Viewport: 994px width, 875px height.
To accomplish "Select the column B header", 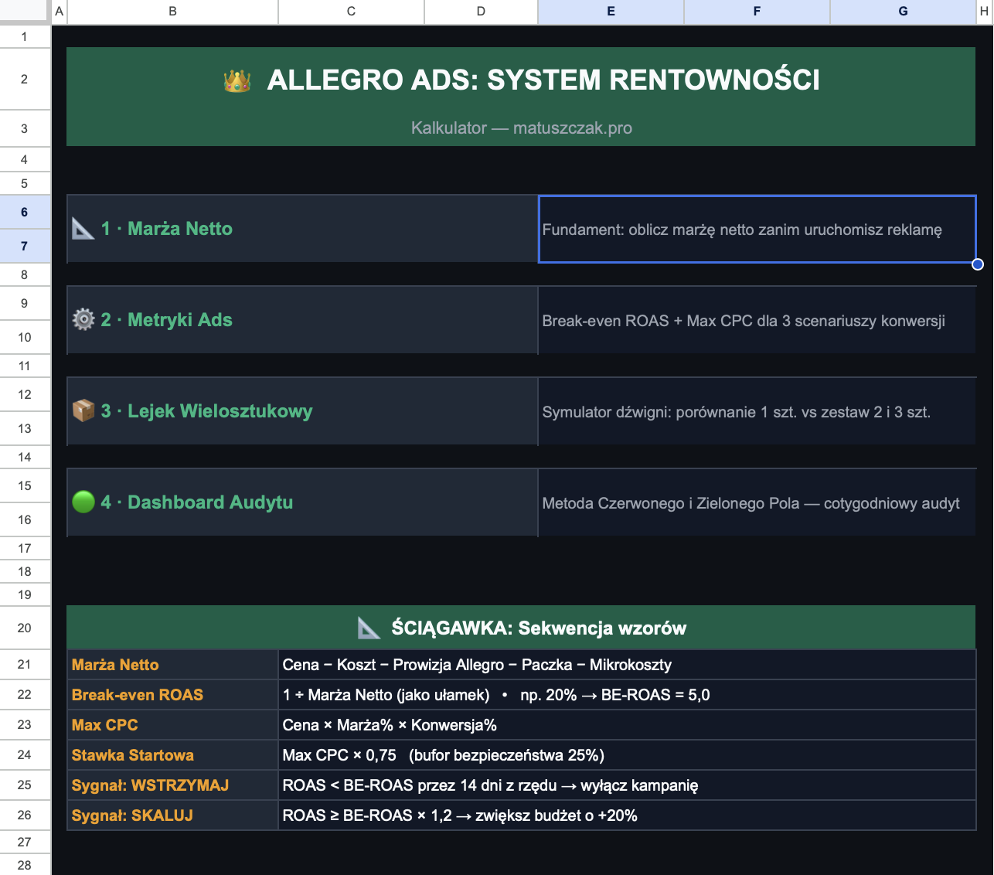I will [x=172, y=12].
